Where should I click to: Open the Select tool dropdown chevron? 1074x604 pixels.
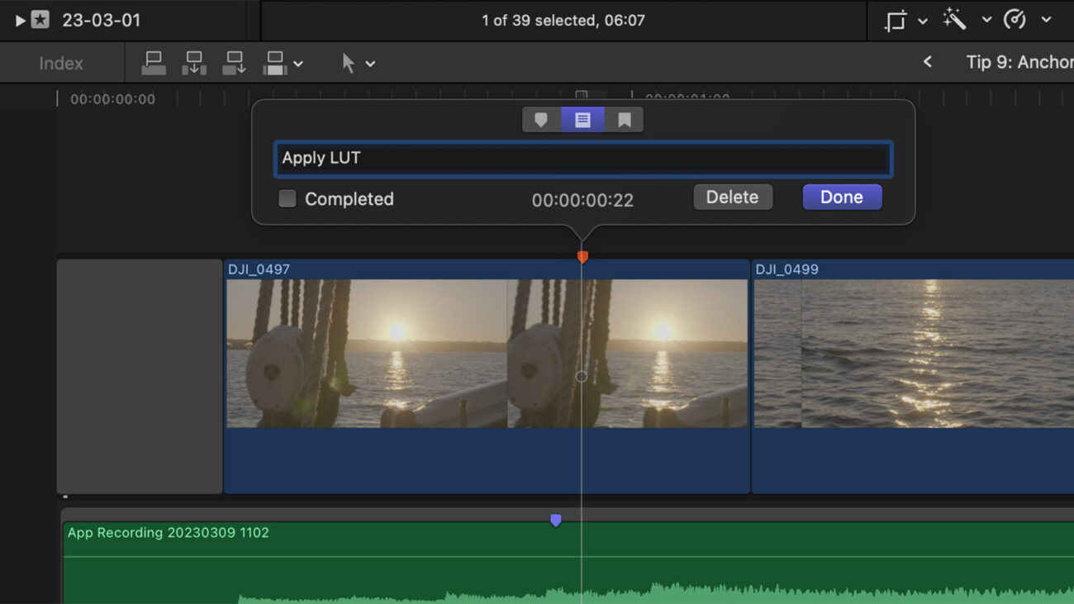click(369, 63)
